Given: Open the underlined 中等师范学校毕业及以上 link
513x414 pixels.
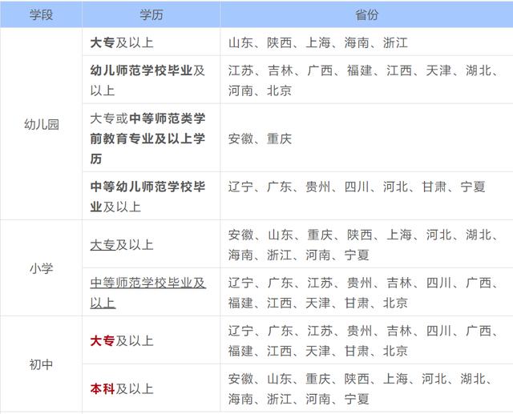Looking at the screenshot, I should point(147,292).
